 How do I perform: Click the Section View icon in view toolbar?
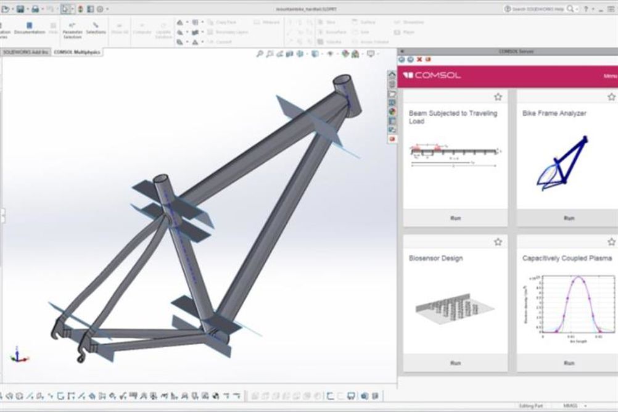[x=290, y=54]
